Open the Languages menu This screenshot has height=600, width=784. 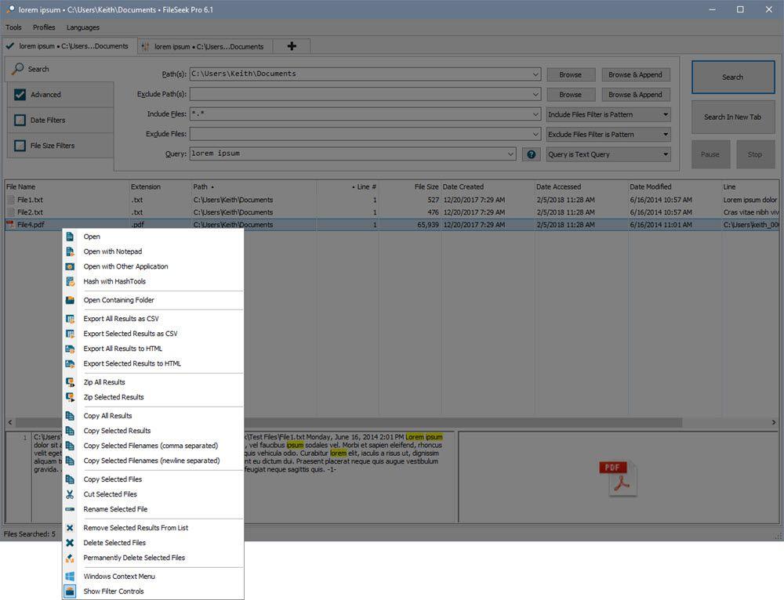(83, 27)
